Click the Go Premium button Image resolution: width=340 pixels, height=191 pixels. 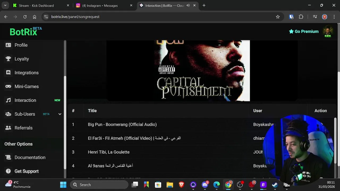(x=304, y=31)
